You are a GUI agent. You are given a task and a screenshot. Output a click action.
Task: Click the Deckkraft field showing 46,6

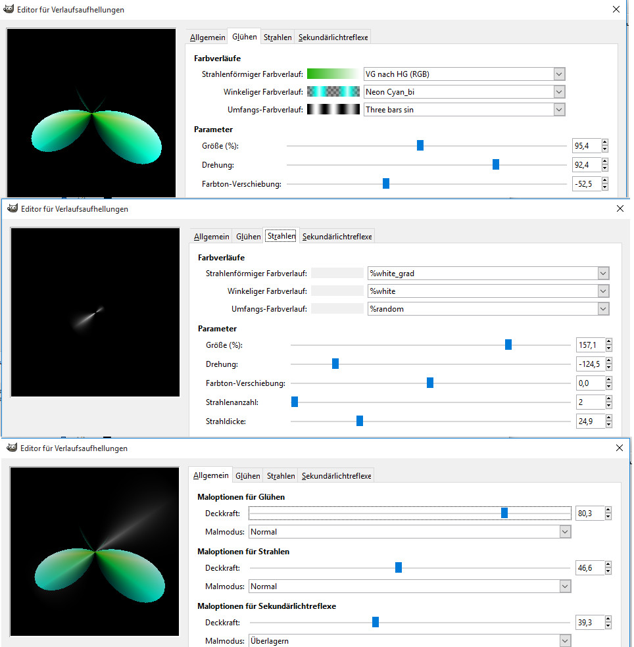coord(590,568)
